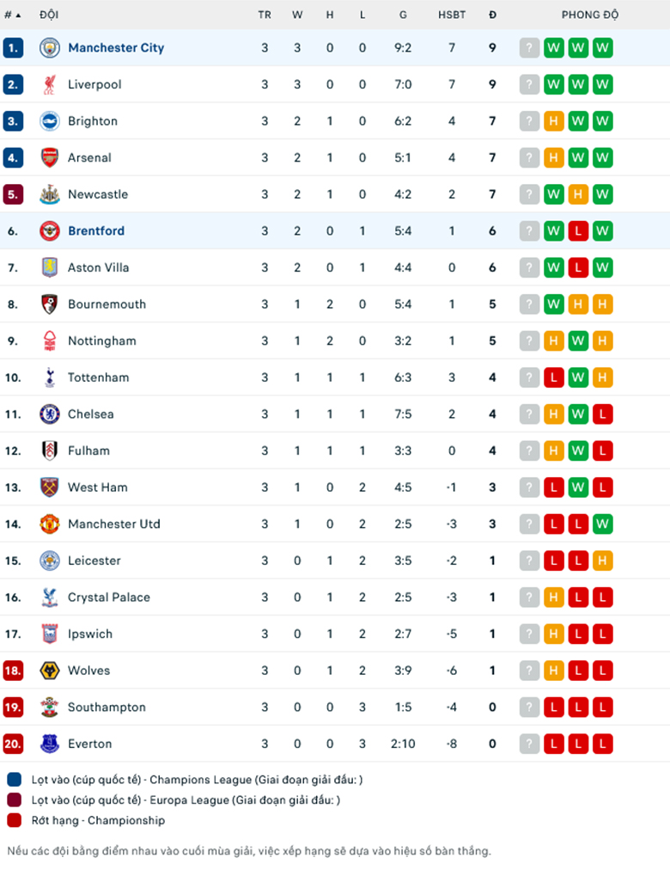The height and width of the screenshot is (870, 670).
Task: Click the Manchester City club crest
Action: click(x=50, y=48)
